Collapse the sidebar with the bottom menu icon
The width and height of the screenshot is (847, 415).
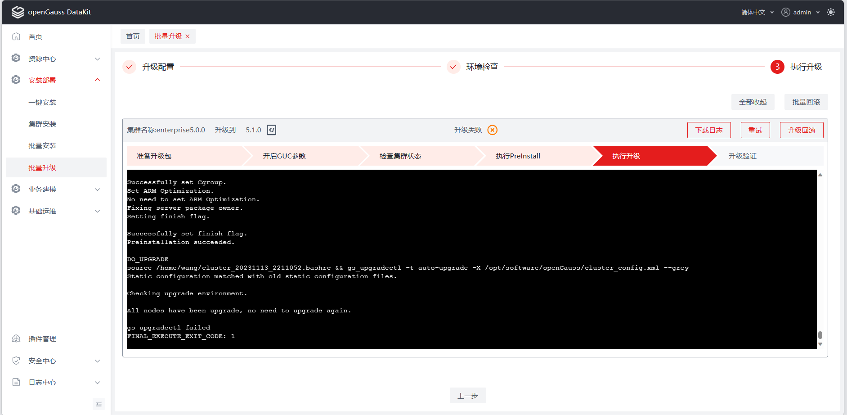[x=99, y=404]
